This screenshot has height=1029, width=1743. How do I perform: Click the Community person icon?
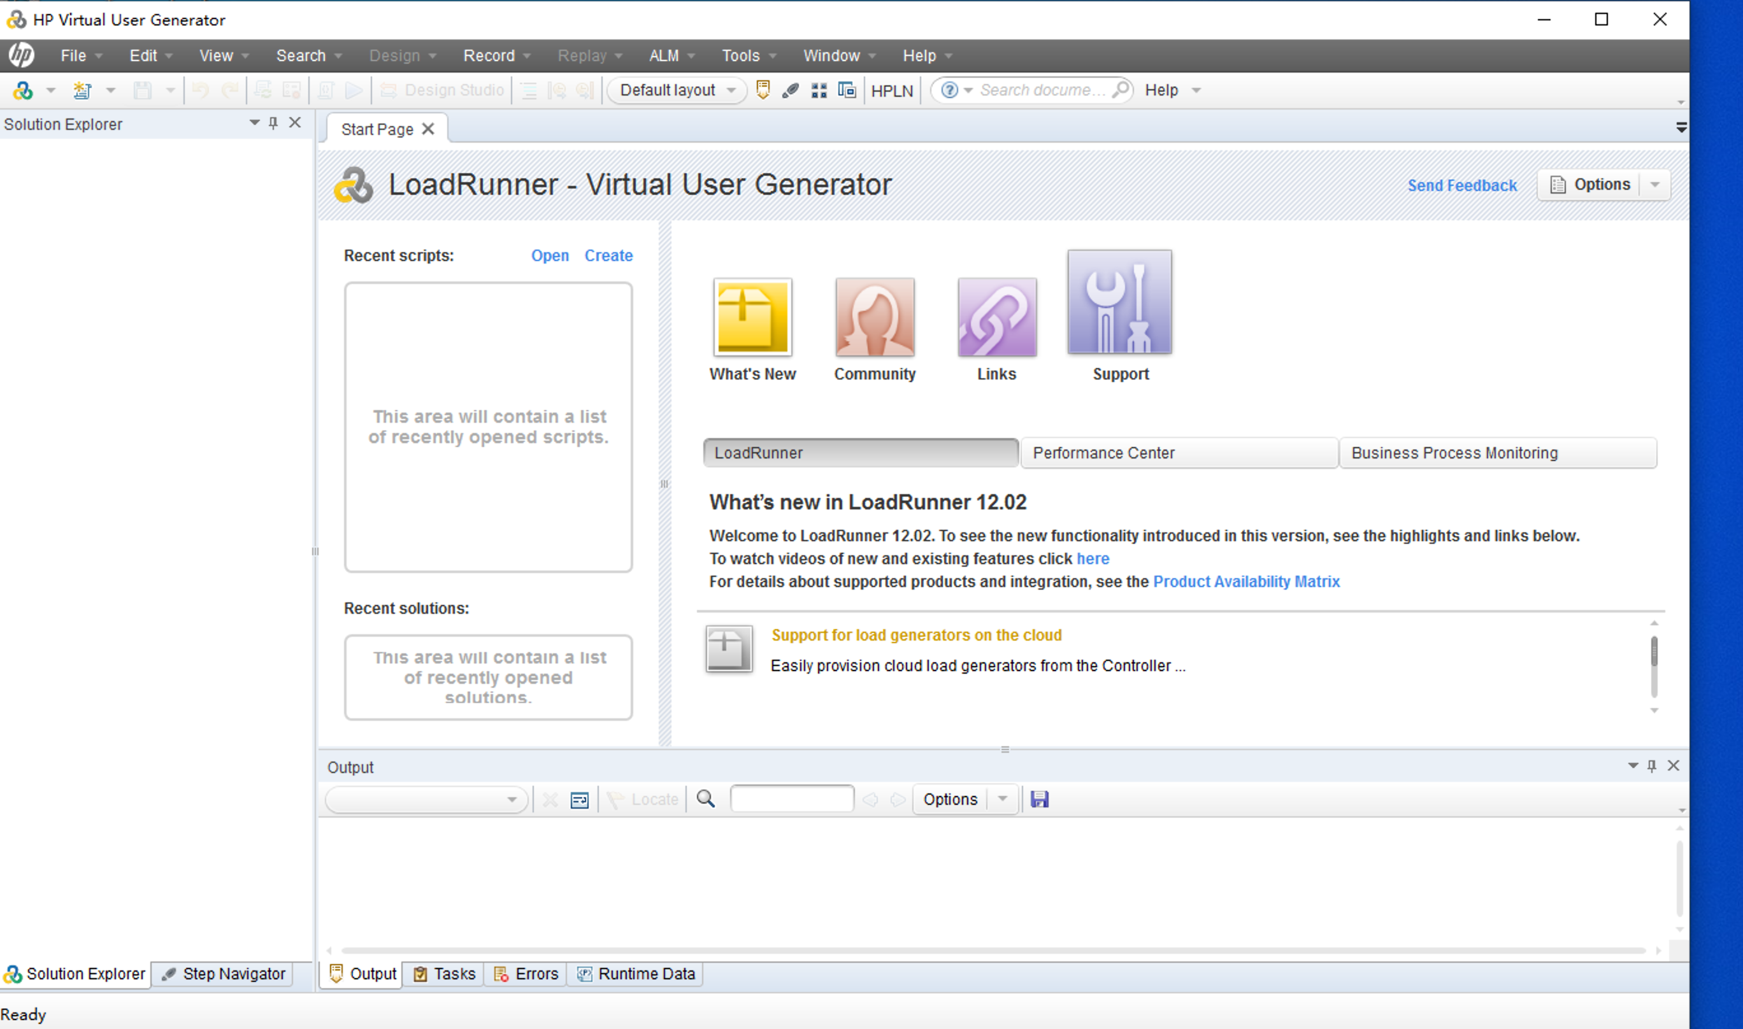click(x=875, y=317)
